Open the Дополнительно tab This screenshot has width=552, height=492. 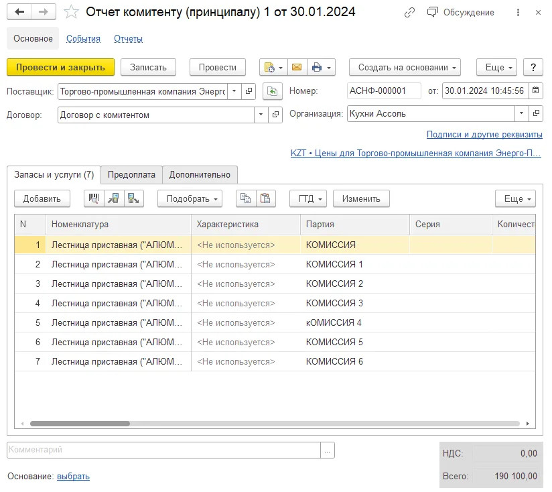click(200, 175)
